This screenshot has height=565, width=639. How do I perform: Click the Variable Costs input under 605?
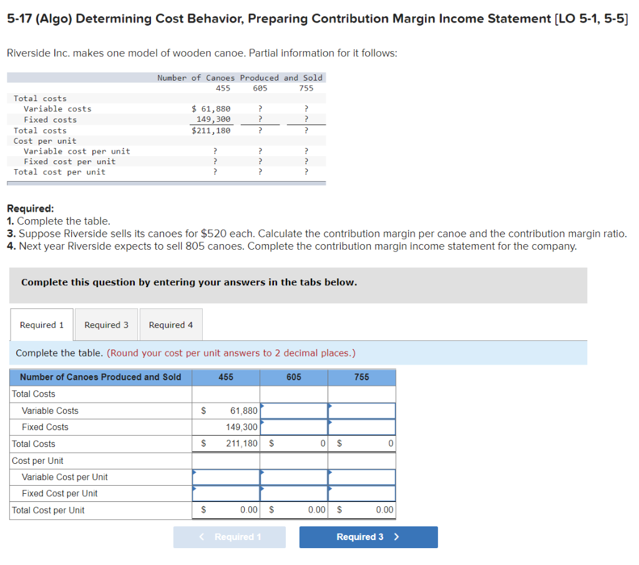[x=293, y=410]
